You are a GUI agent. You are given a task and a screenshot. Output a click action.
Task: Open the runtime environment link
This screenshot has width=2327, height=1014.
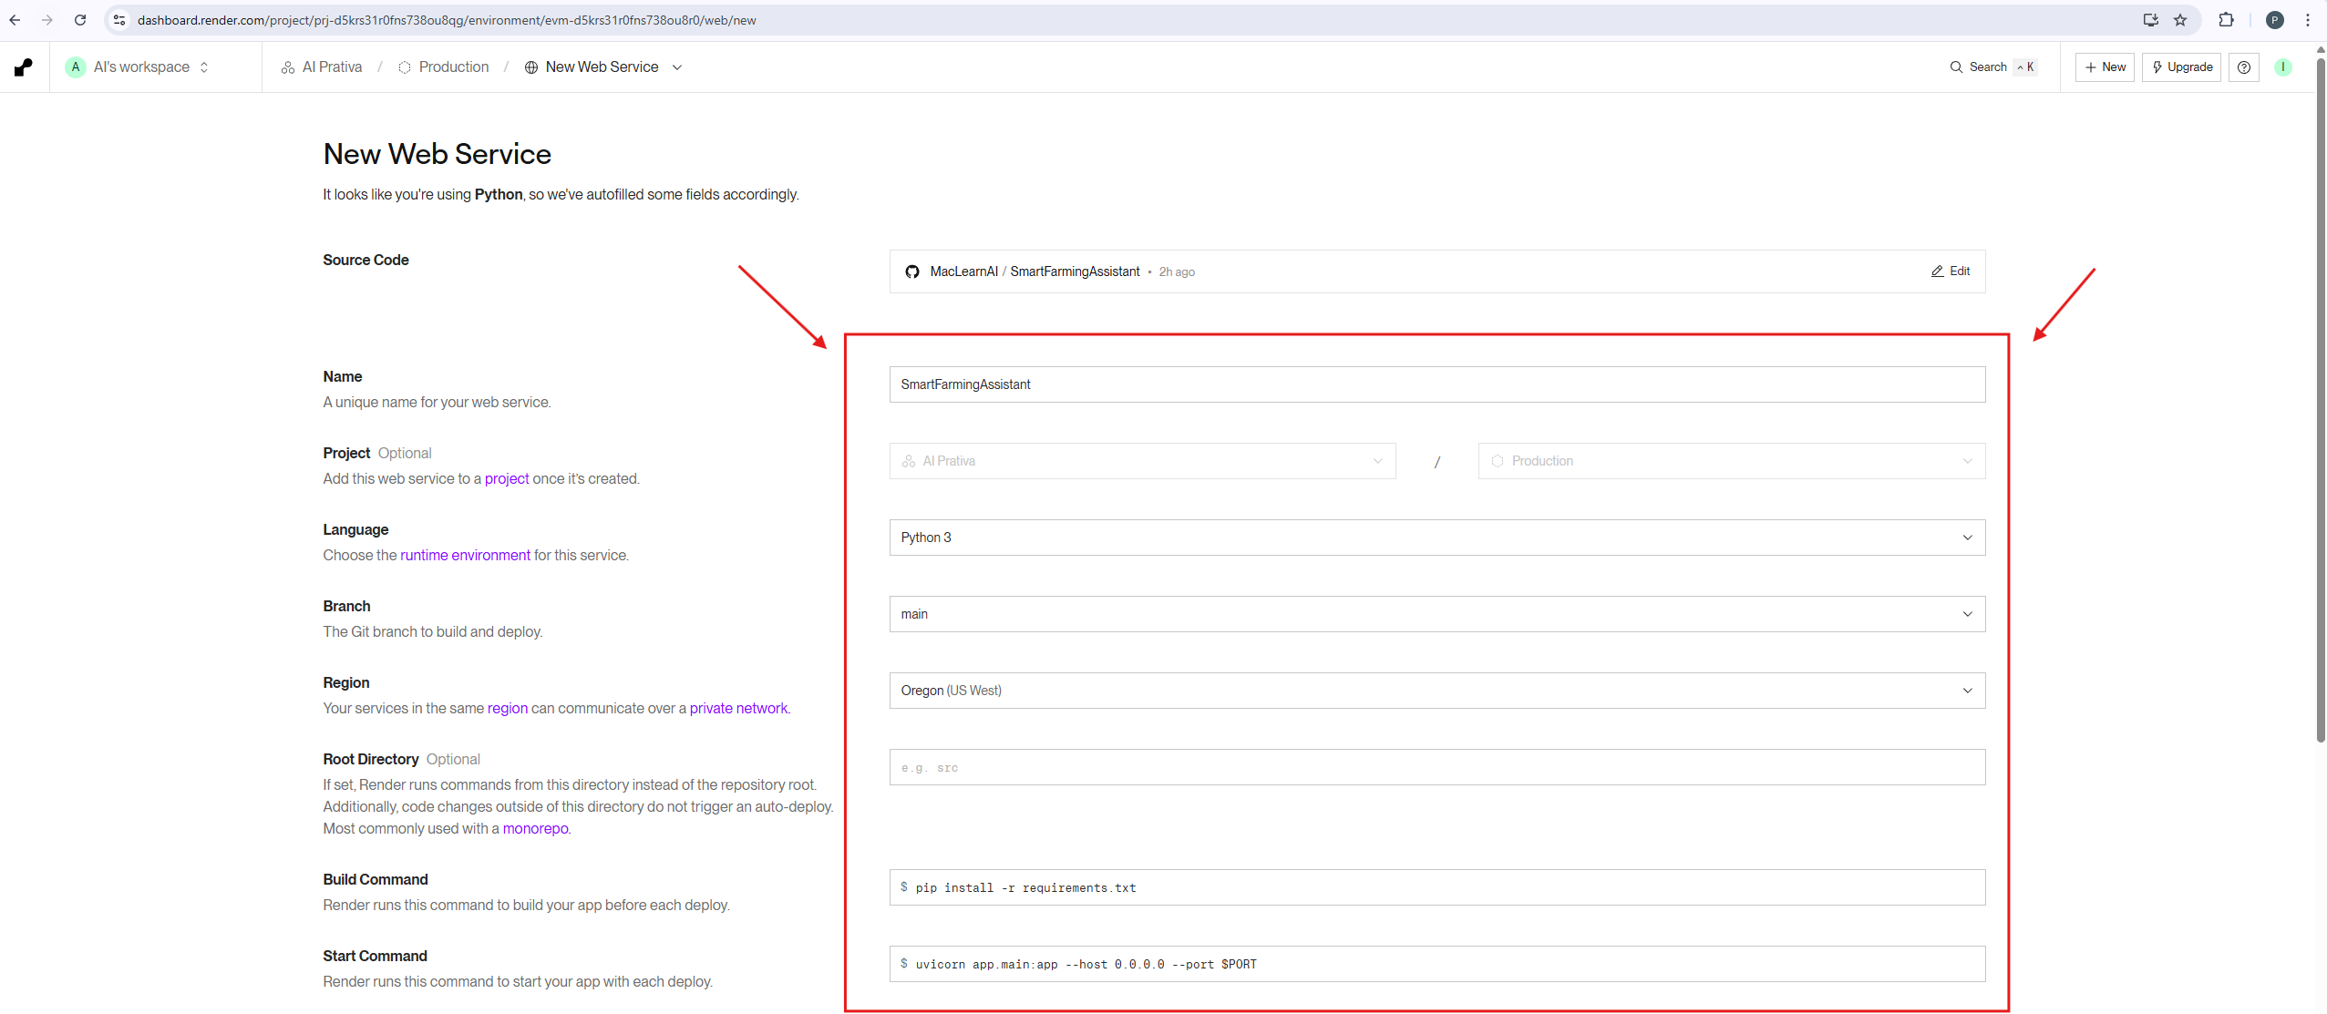465,555
